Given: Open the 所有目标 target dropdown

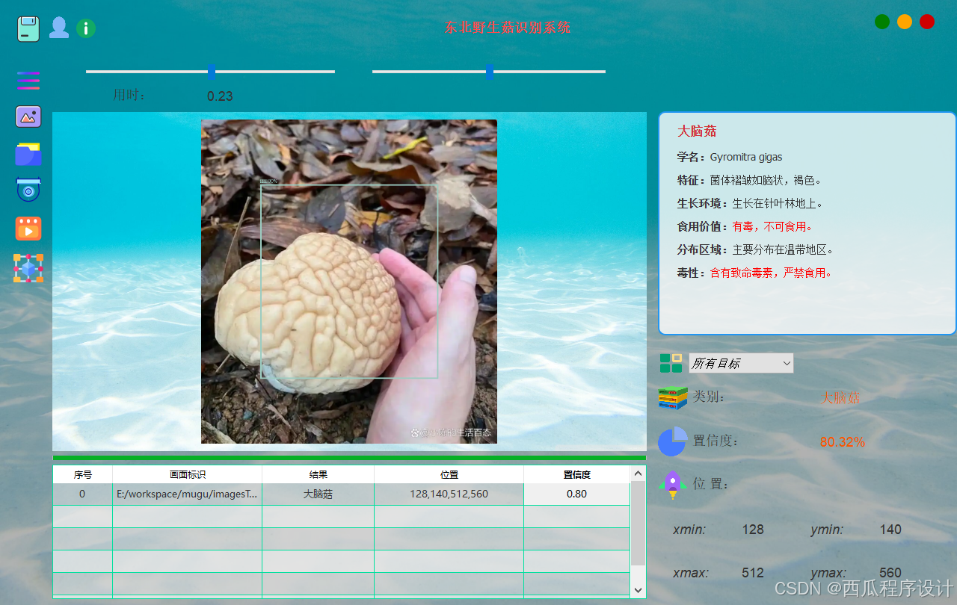Looking at the screenshot, I should 741,363.
